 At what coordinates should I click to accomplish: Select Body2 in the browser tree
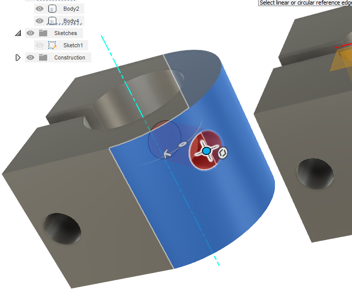(x=71, y=9)
